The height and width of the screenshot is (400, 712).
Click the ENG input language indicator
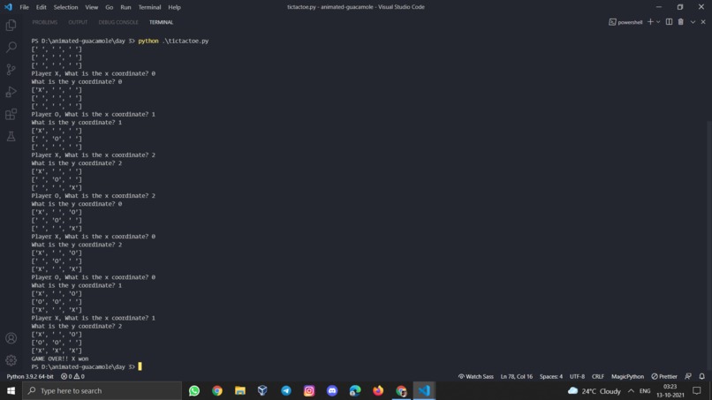pyautogui.click(x=645, y=390)
